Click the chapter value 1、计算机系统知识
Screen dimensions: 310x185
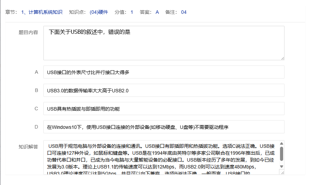[42, 12]
